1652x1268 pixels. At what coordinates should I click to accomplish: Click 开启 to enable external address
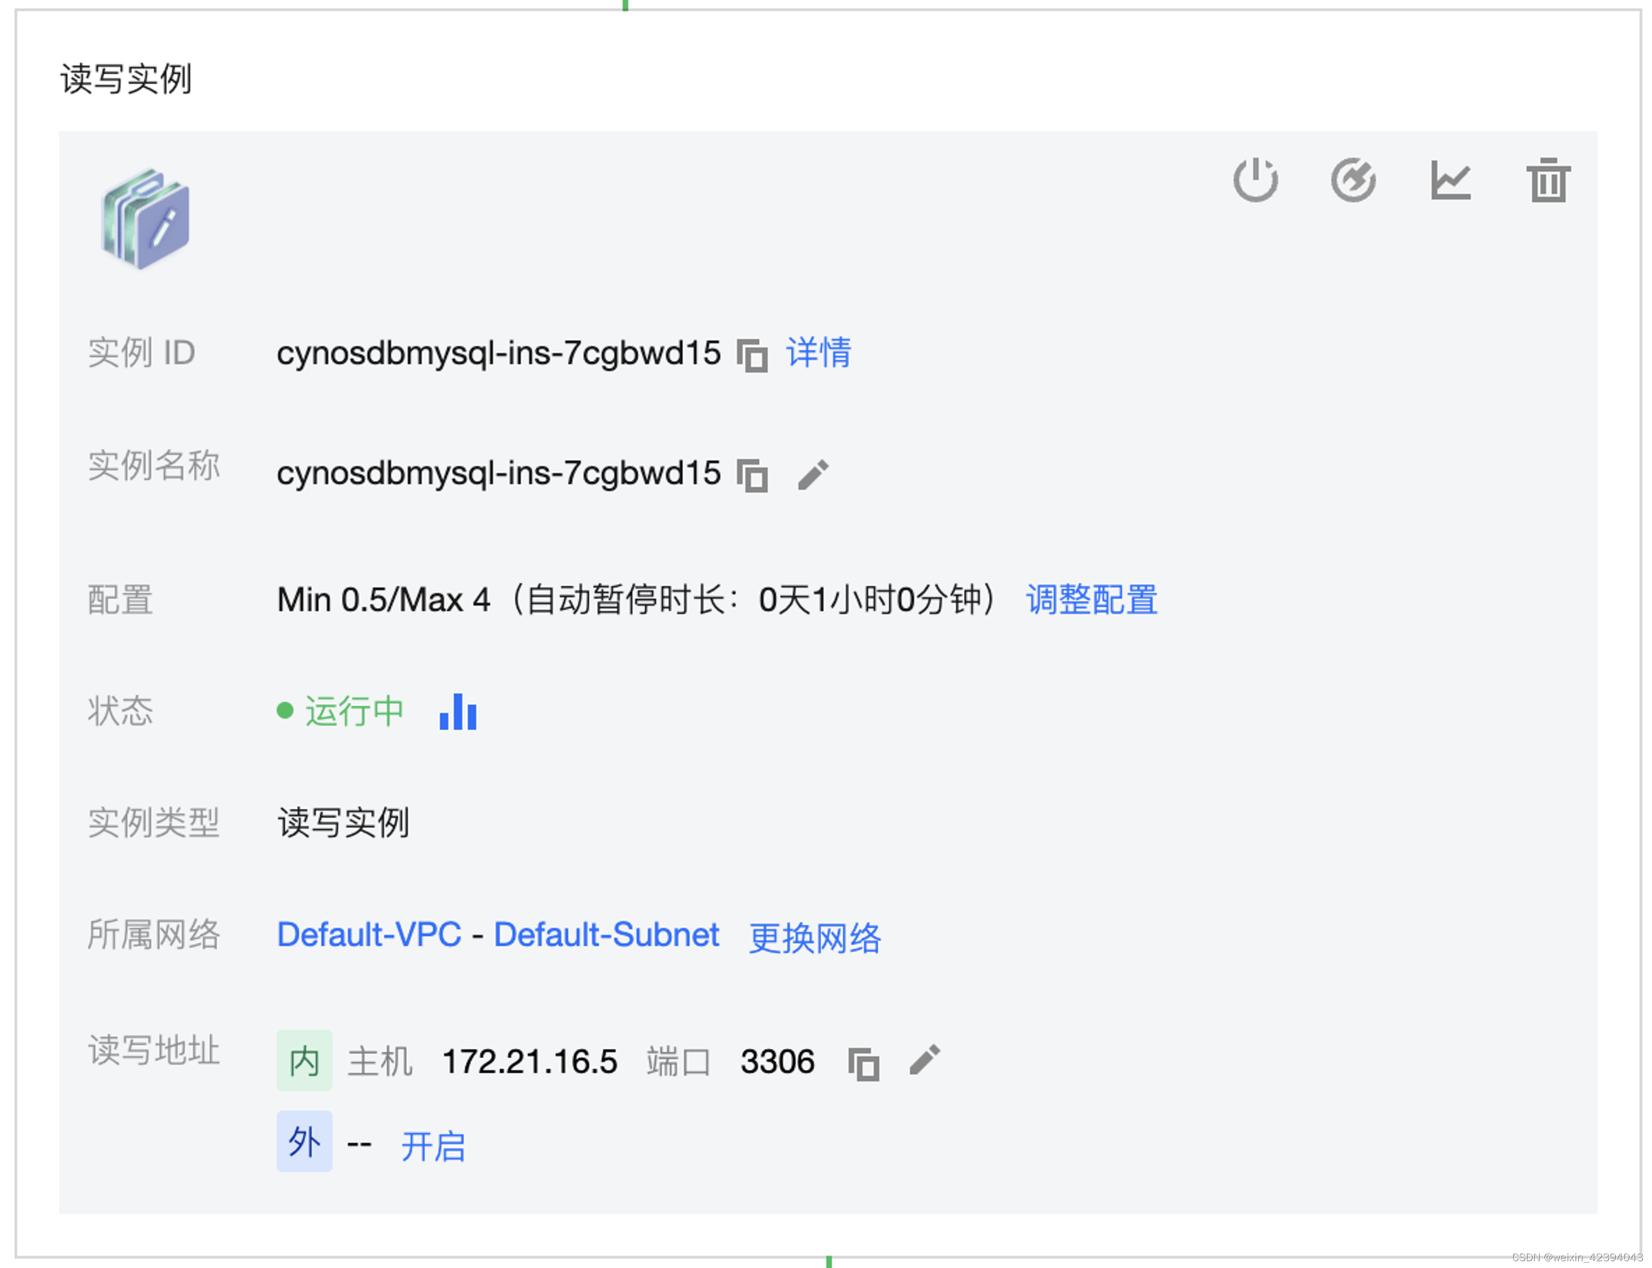pos(433,1147)
